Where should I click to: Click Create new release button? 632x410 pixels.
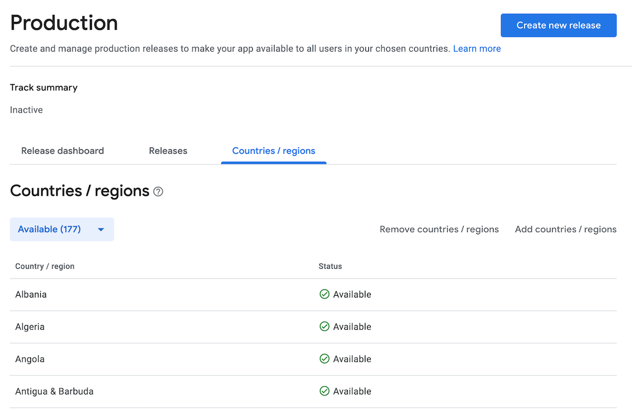[x=558, y=25]
